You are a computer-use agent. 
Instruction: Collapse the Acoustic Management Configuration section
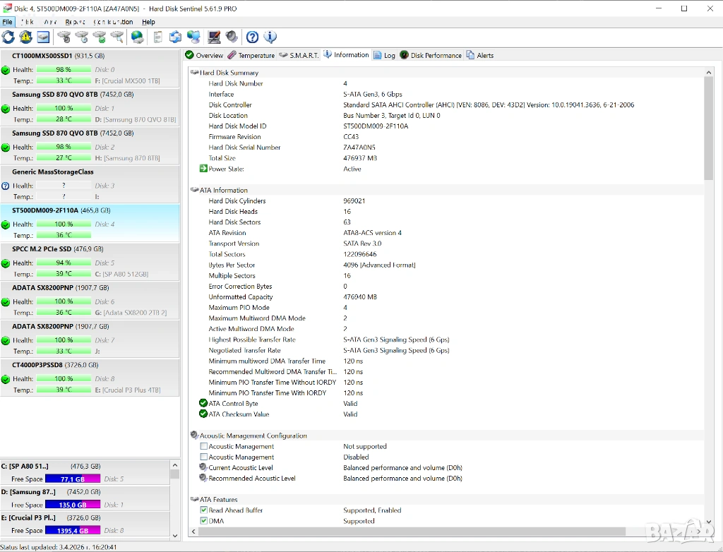(x=195, y=436)
